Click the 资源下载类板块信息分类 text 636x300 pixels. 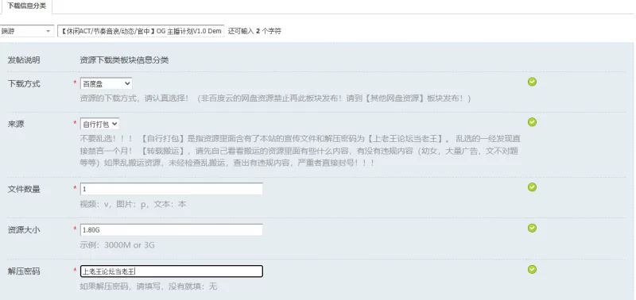click(124, 60)
